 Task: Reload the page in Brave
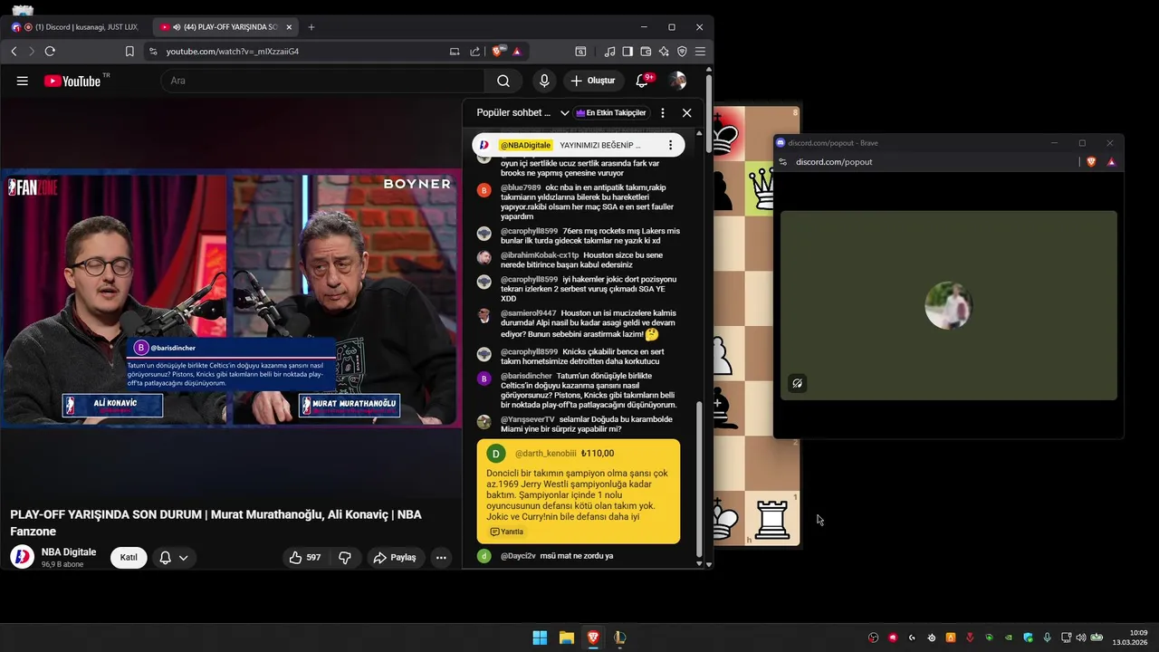point(50,52)
